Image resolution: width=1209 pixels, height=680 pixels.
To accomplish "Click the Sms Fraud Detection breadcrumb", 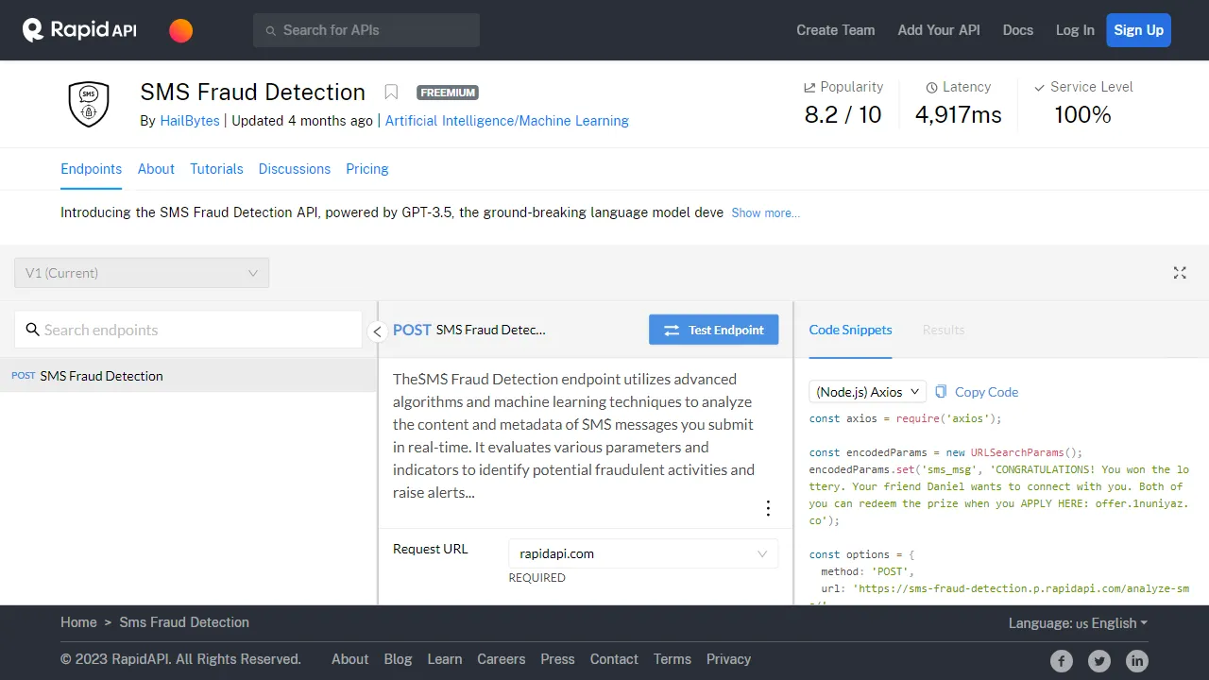I will click(x=184, y=622).
